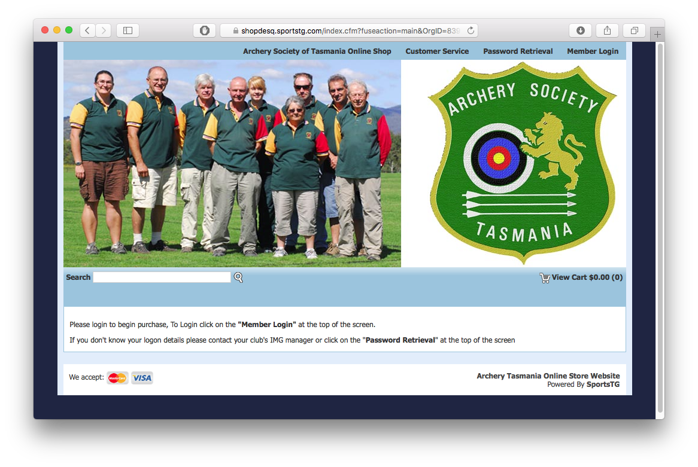Go back using Safari's back arrow
Image resolution: width=698 pixels, height=467 pixels.
click(87, 30)
